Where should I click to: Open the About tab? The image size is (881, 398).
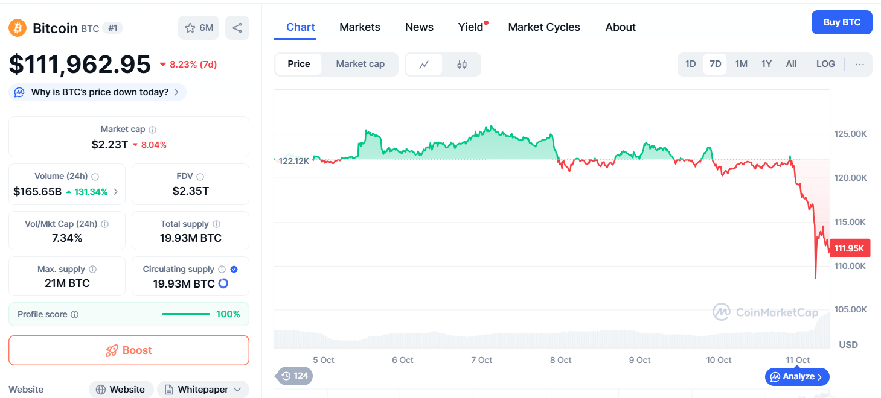click(621, 27)
